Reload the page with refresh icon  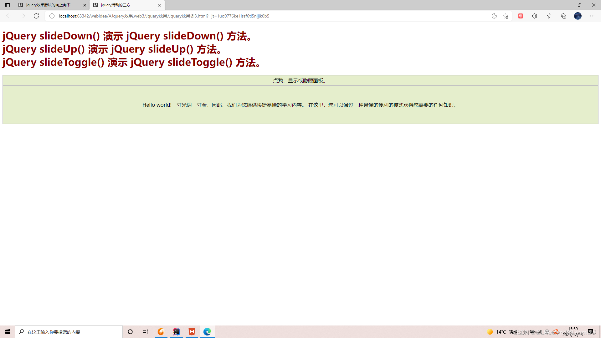(x=36, y=16)
